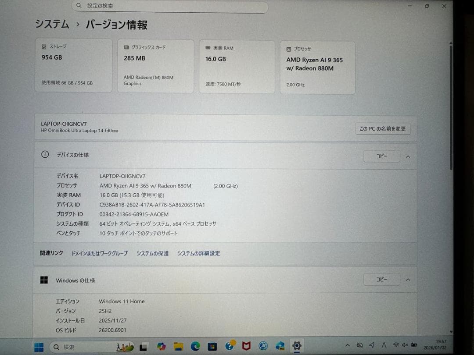The image size is (474, 355).
Task: Open the Windows Start menu
Action: pyautogui.click(x=39, y=347)
